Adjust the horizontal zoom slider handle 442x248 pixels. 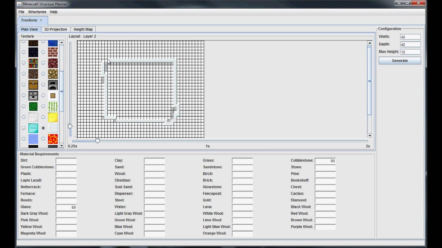pos(97,141)
